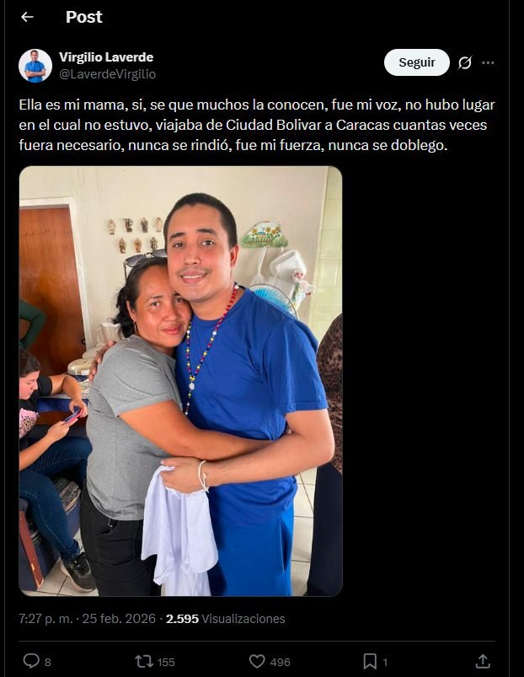Click the 2.595 Visualizaciones view count
Screen dimensions: 524x677
point(226,619)
